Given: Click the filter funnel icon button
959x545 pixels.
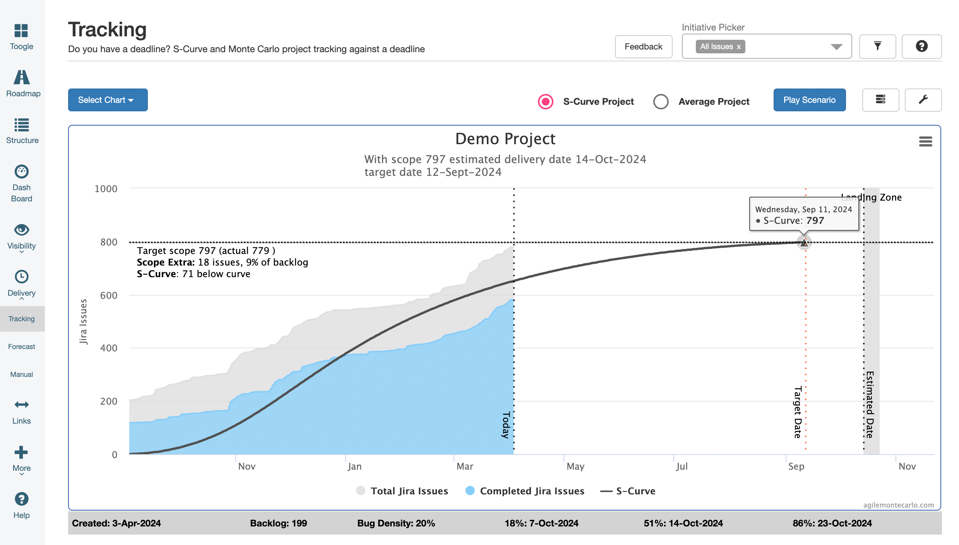Looking at the screenshot, I should (877, 46).
